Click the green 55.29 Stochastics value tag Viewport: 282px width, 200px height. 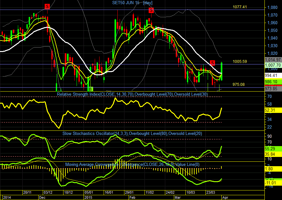coord(273,149)
